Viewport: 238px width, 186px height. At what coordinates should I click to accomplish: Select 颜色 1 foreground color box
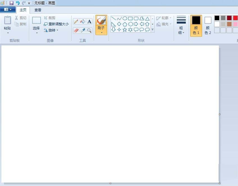tap(196, 26)
